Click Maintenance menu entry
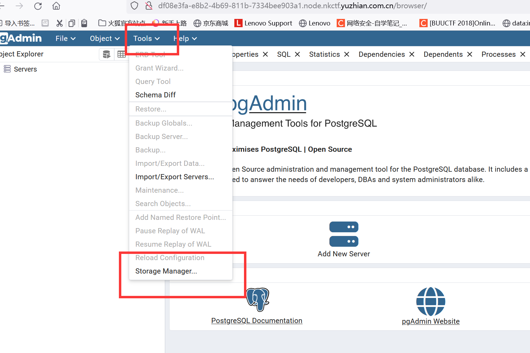The width and height of the screenshot is (530, 353). 181,190
